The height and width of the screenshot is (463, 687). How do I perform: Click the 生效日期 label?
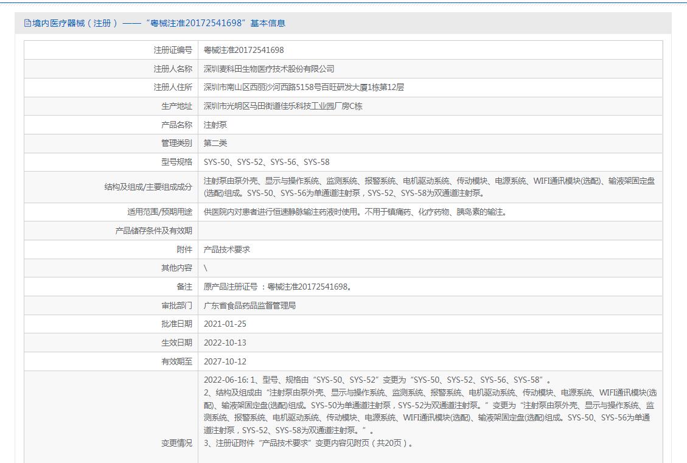(176, 343)
